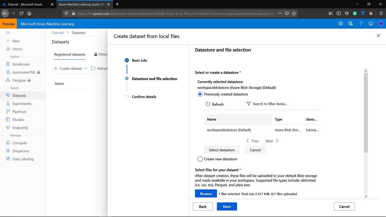Open the settings gear in Azure header
Screen dimensions: 386x217
point(341,24)
